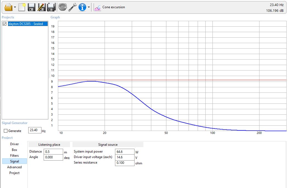Click the Cone excursion graph label
Image resolution: width=288 pixels, height=188 pixels.
113,7
